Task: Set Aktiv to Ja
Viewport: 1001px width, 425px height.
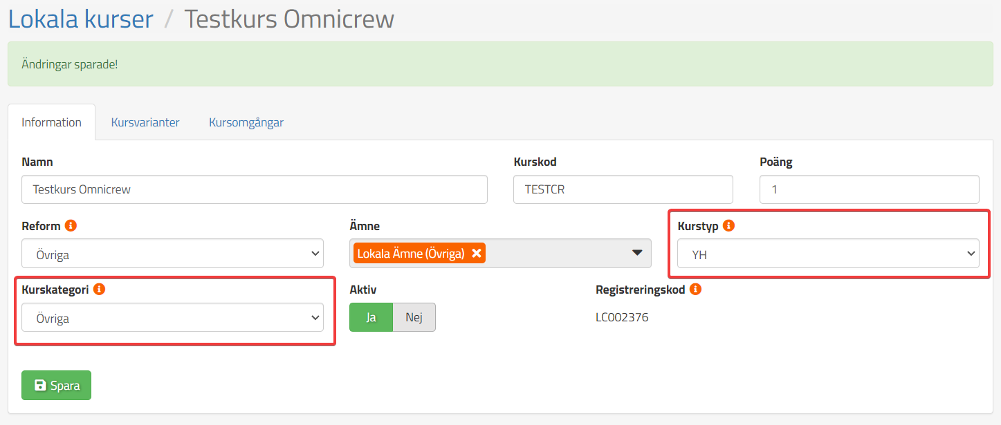Action: [371, 317]
